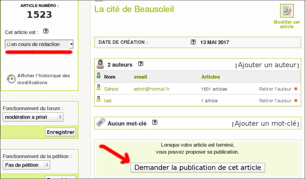Viewport: 305px width, 179px height.
Task: Open Afficher l'historique des modifications
Action: click(44, 79)
